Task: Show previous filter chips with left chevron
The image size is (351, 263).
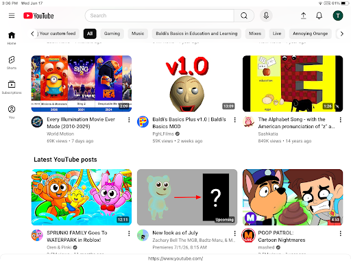Action: tap(32, 34)
